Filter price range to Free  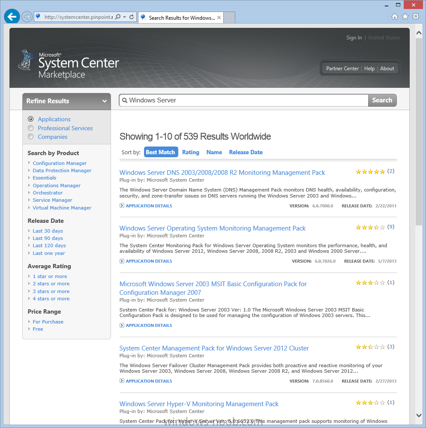[38, 329]
